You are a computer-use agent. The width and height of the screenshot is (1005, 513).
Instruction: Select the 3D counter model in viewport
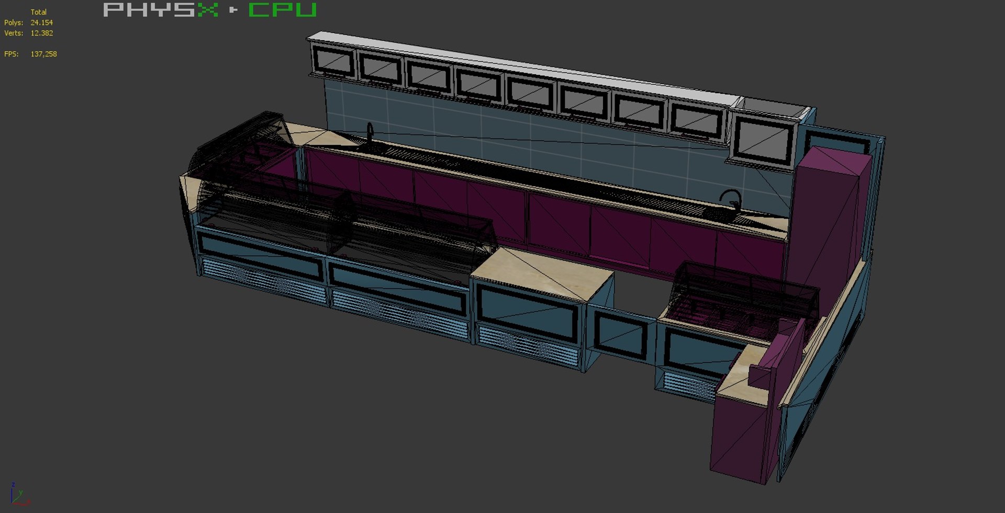pos(532,257)
